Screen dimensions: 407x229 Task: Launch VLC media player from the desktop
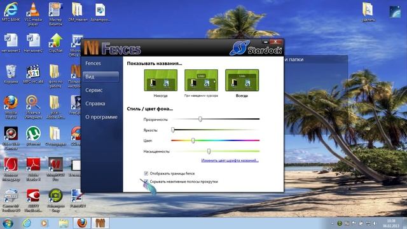(33, 14)
